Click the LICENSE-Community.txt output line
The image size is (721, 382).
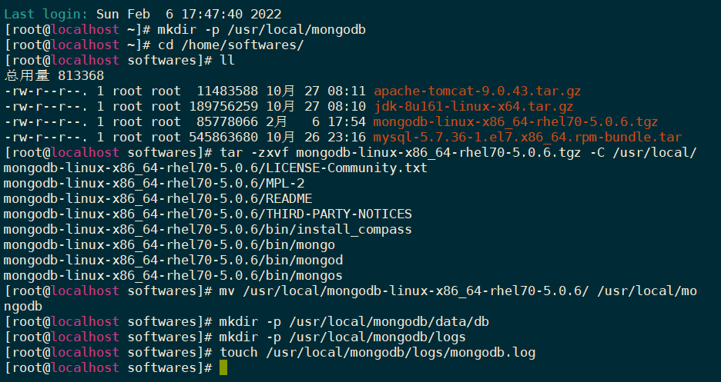(215, 168)
